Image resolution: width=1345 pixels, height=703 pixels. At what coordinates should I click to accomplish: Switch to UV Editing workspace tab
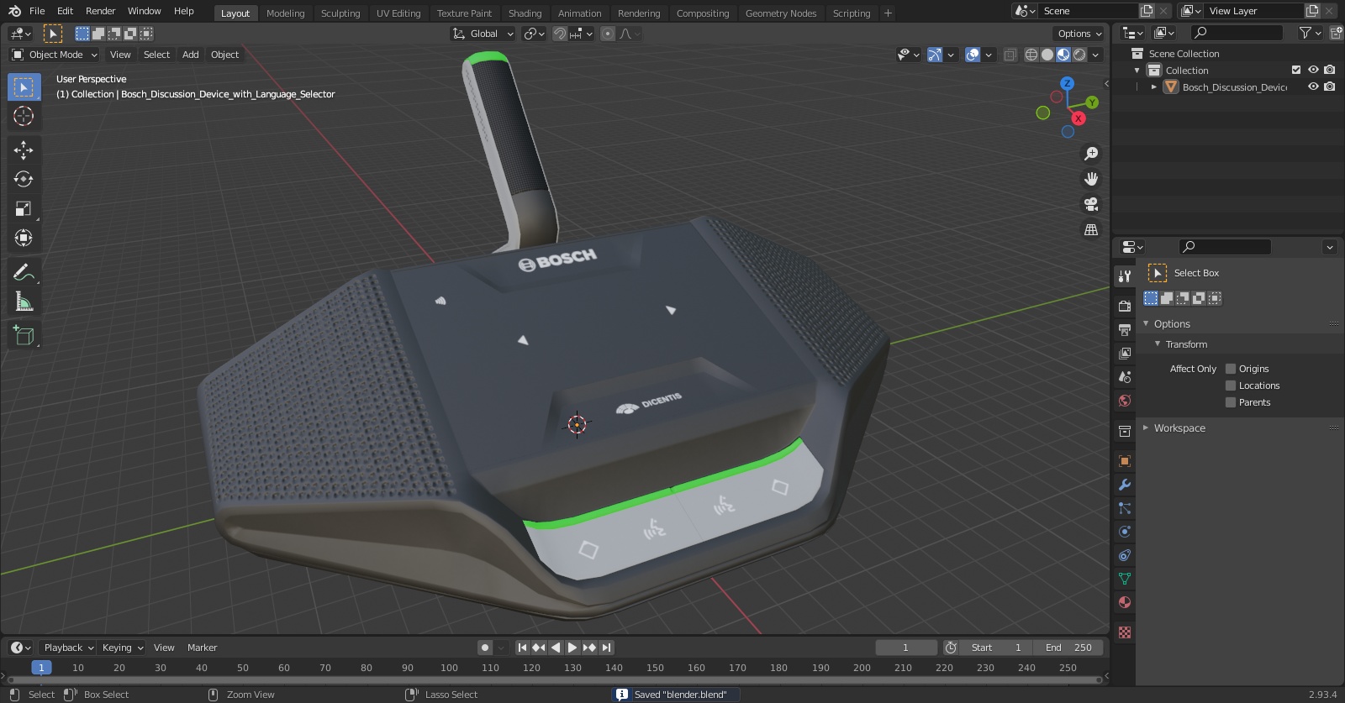tap(398, 13)
